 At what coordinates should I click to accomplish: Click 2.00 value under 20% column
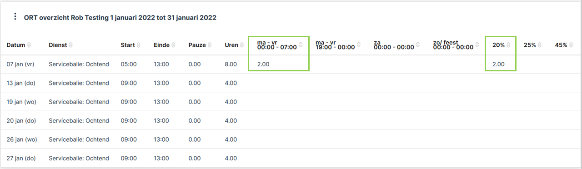click(x=498, y=64)
